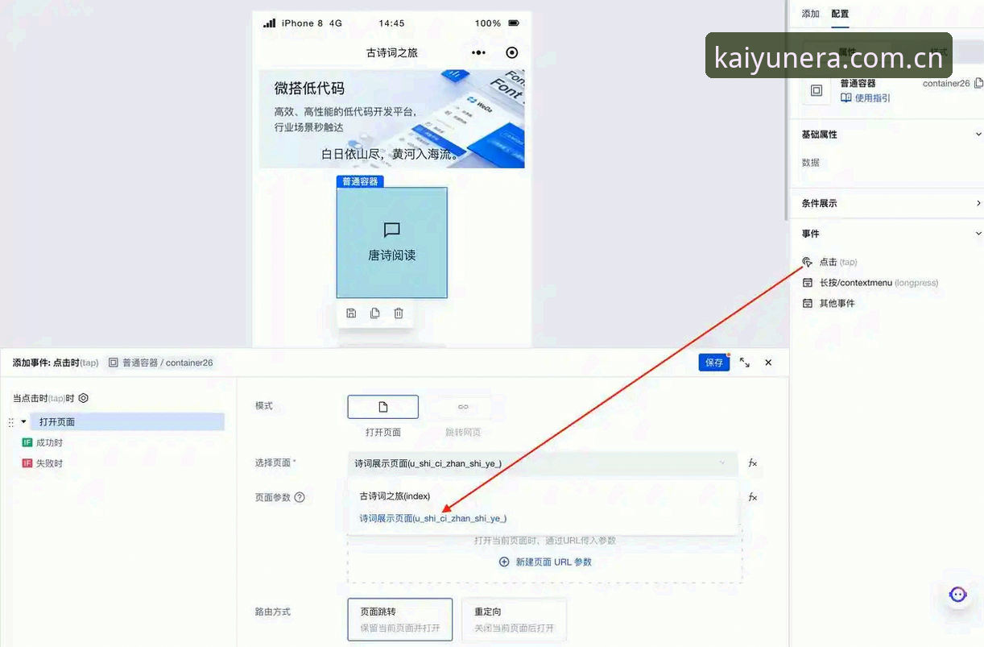Click the three-dots menu in phone header
The height and width of the screenshot is (647, 984).
coord(479,52)
